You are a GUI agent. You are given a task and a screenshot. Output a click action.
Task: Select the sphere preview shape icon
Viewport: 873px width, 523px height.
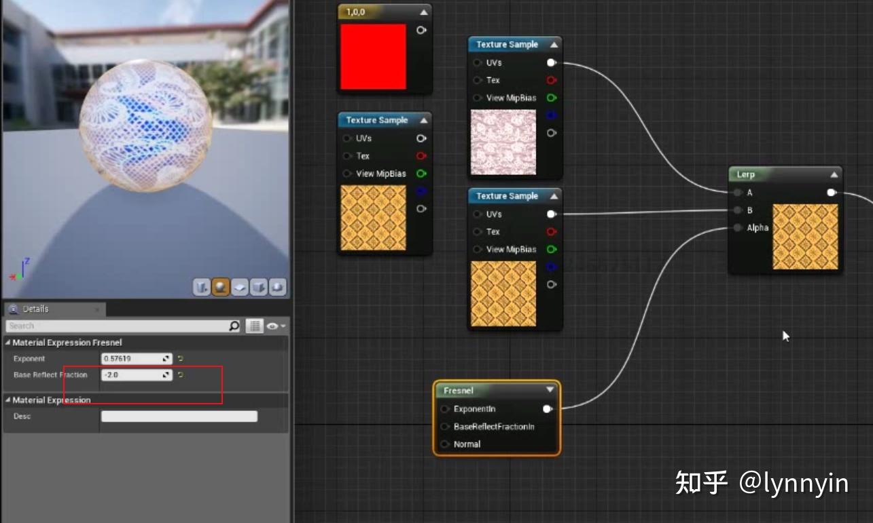tap(219, 287)
